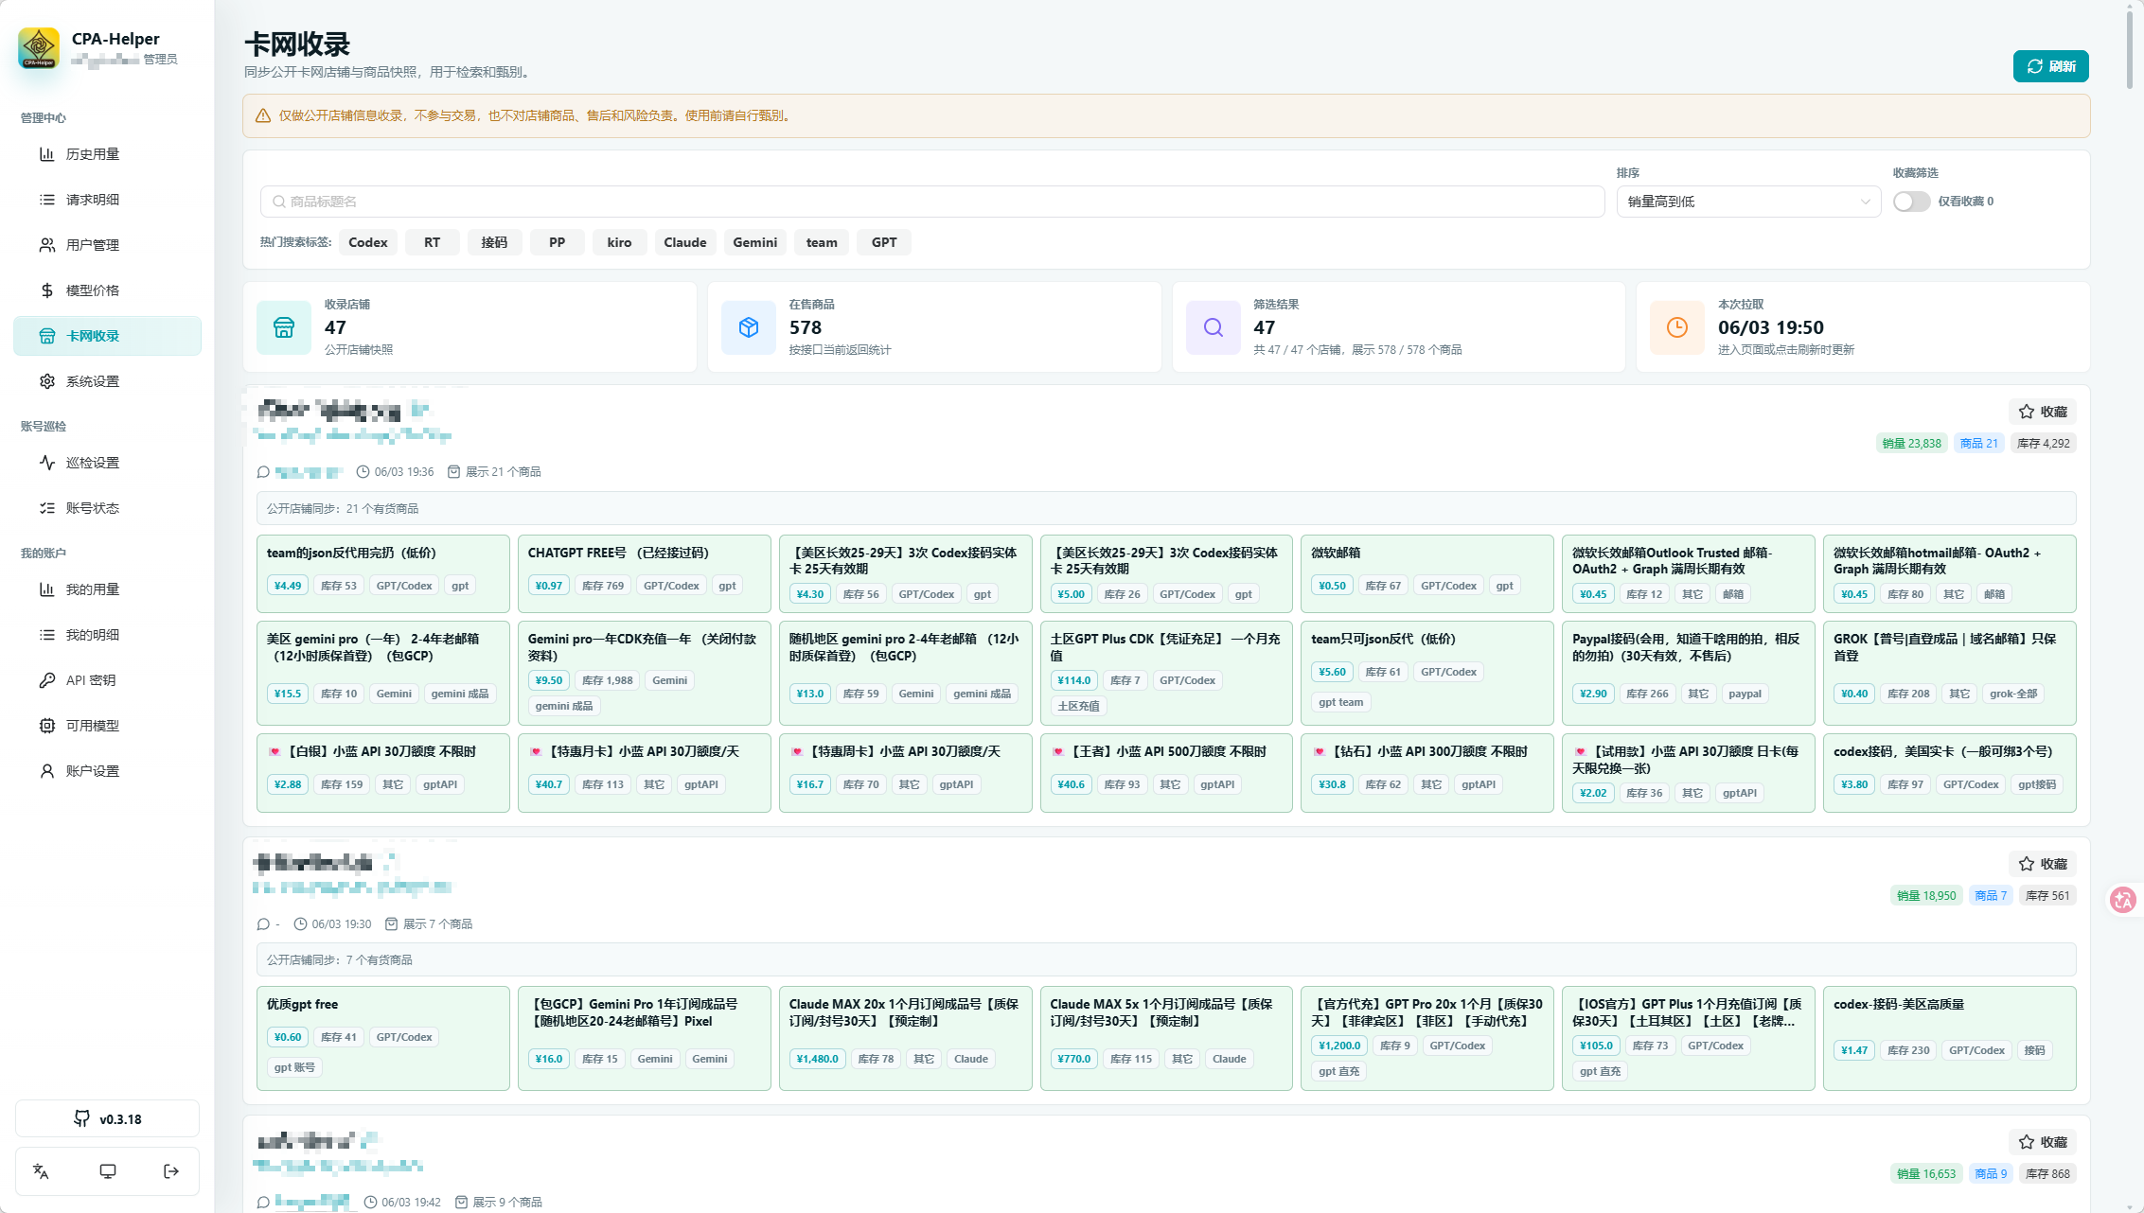Select the kiro hot search tag
Screen dimensions: 2144x1213
619,242
